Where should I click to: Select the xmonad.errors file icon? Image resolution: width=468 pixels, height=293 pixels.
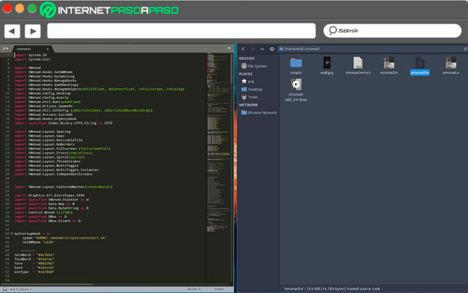coord(358,63)
